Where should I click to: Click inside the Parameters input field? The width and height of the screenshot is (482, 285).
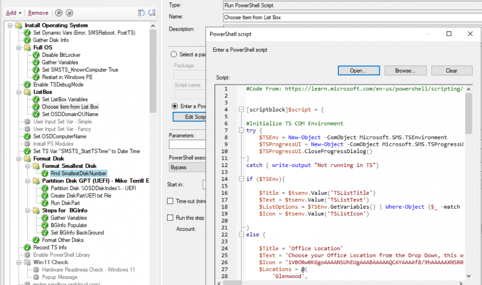click(187, 144)
